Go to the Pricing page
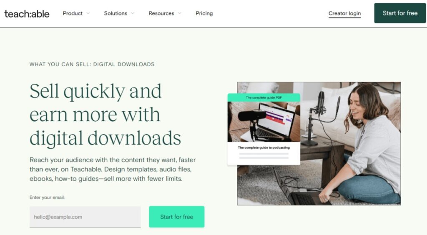Image resolution: width=427 pixels, height=235 pixels. tap(204, 13)
